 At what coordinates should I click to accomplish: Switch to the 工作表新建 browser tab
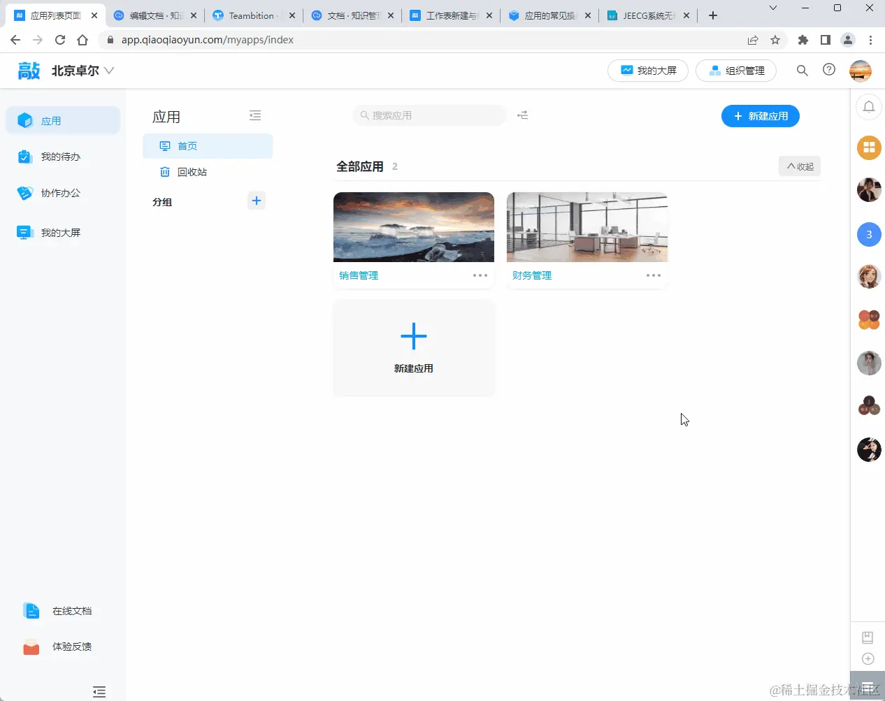point(452,15)
